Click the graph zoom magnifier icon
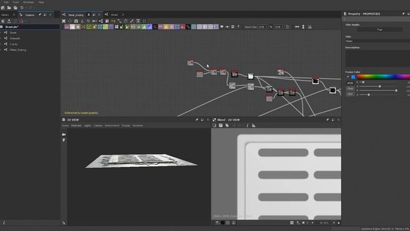The image size is (410, 231). click(x=88, y=21)
